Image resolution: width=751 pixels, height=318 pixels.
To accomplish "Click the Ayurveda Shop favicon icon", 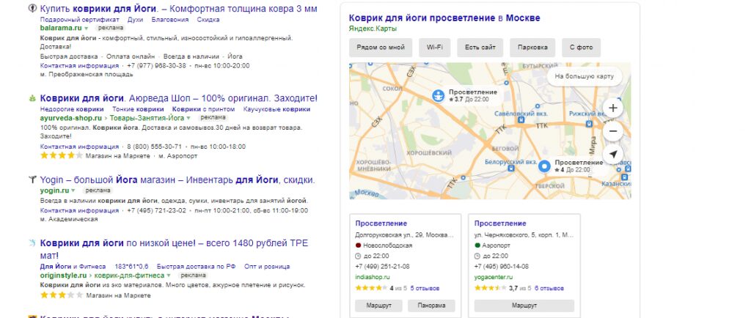I will tap(32, 98).
